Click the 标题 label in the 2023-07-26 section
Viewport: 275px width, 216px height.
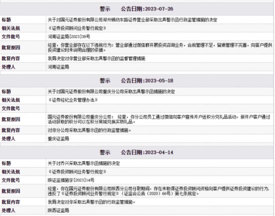[x=6, y=20]
